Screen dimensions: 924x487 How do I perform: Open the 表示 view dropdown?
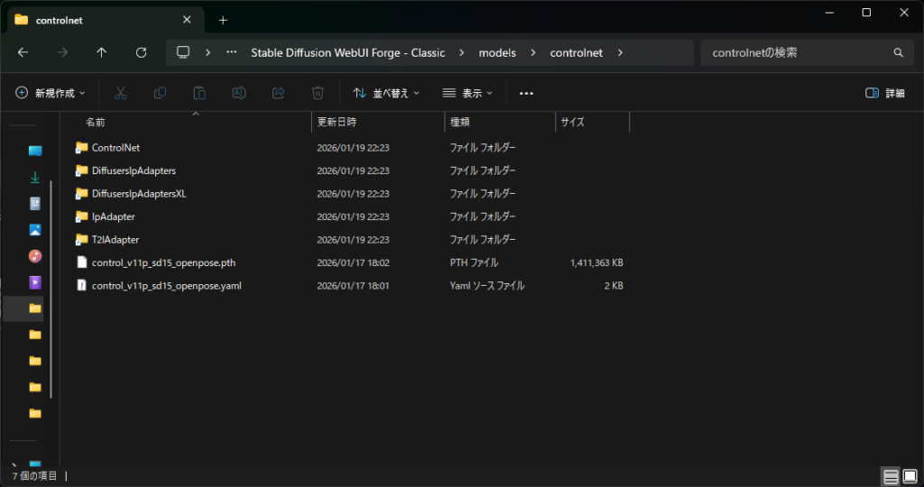pos(467,93)
